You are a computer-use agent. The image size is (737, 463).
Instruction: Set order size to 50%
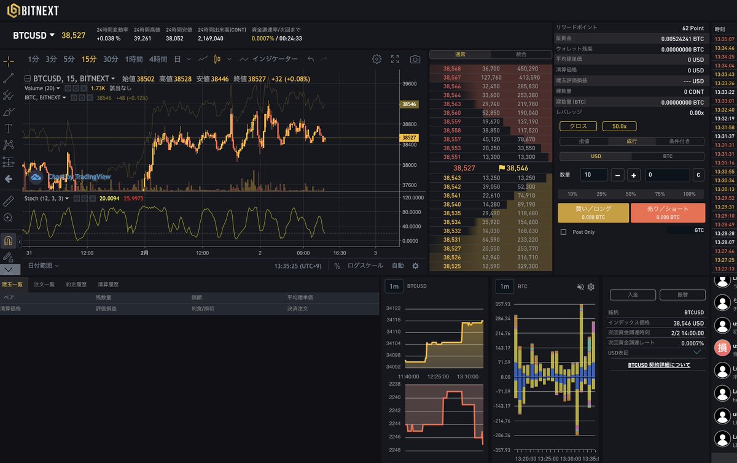pos(631,194)
